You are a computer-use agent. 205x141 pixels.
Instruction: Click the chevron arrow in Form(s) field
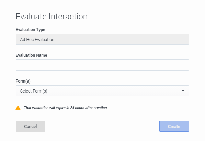[183, 91]
